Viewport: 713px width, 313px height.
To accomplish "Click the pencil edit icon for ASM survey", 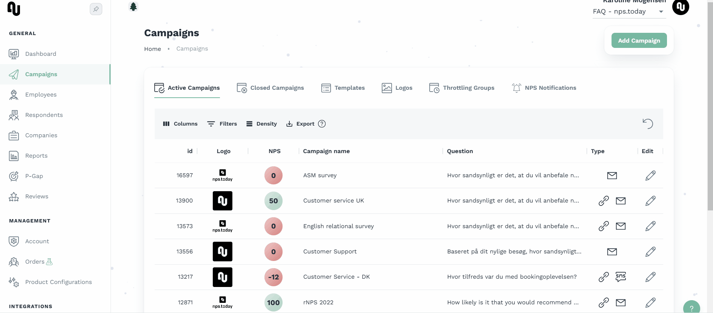I will 650,175.
